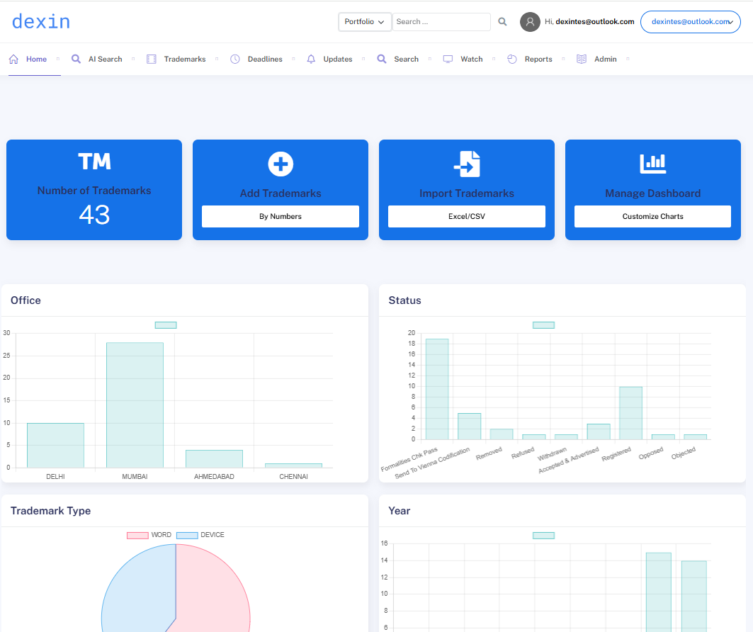Toggle the Year chart legend swatch

(543, 536)
